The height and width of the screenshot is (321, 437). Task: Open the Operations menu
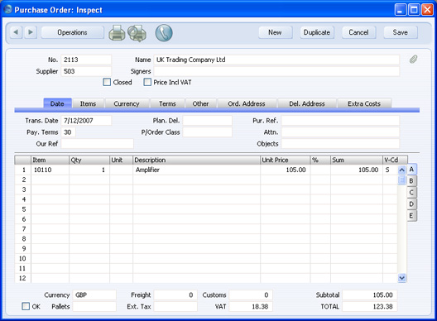click(73, 32)
